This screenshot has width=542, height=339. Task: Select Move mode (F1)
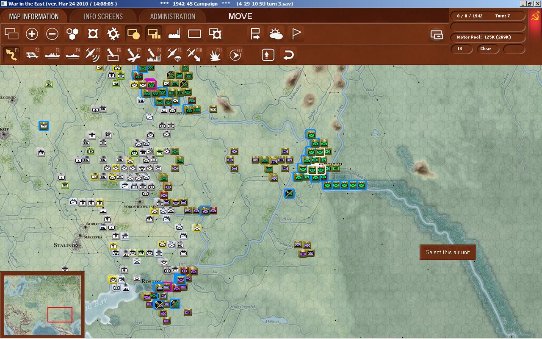11,55
